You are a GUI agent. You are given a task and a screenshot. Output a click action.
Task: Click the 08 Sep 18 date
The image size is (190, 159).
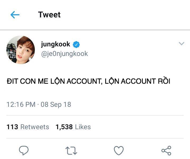click(56, 104)
